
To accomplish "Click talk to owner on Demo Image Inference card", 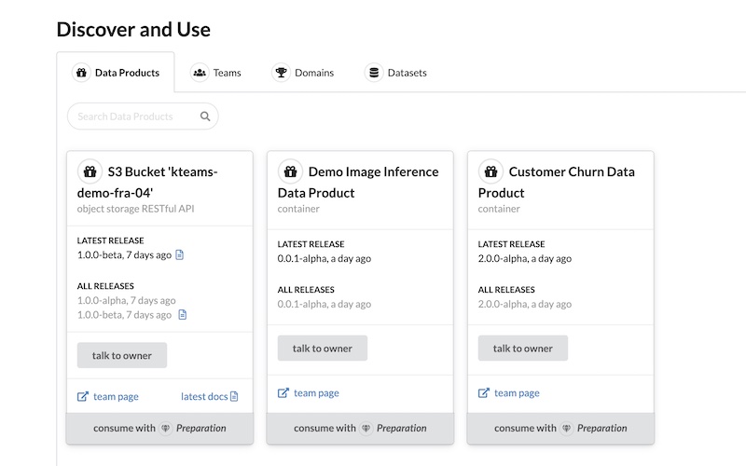I will pyautogui.click(x=323, y=348).
